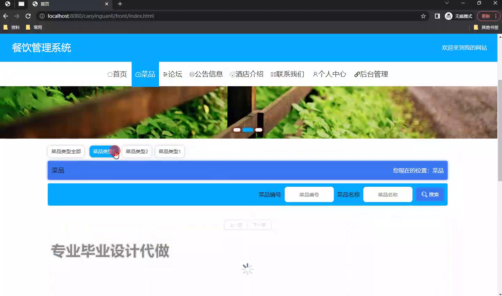The height and width of the screenshot is (296, 502).
Task: Open the 酒店介绍 navigation item
Action: (246, 74)
